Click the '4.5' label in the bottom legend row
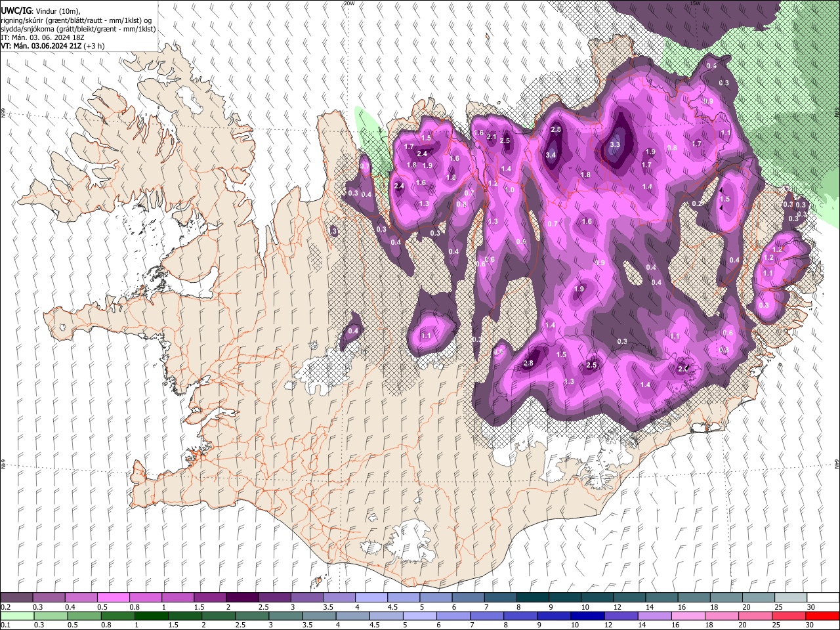 click(x=374, y=625)
